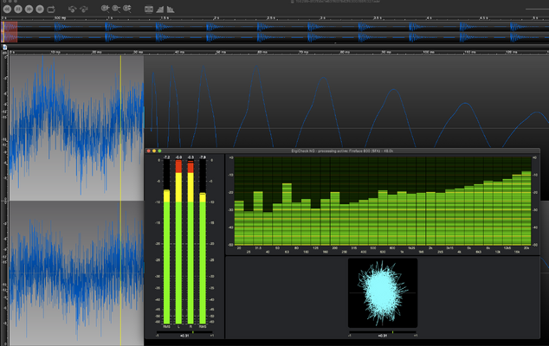Click the trim/crop selection toolbar icon
Screen dimensions: 549x346
click(149, 10)
